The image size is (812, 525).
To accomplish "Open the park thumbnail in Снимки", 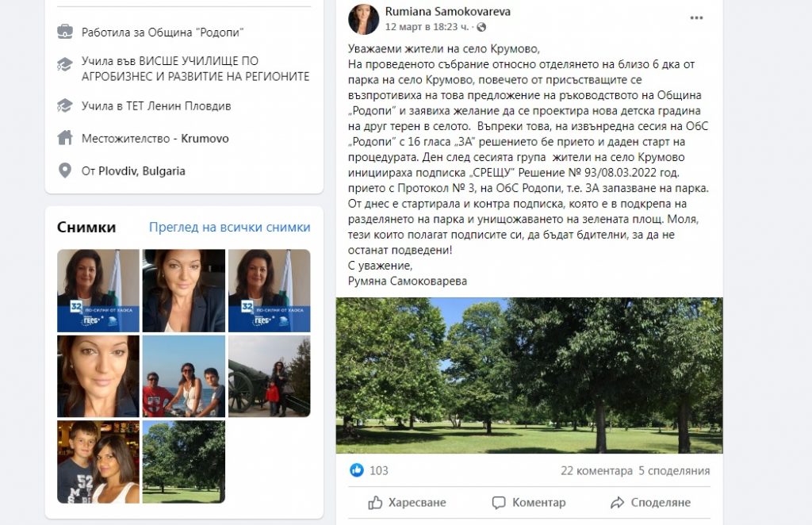I will click(184, 462).
